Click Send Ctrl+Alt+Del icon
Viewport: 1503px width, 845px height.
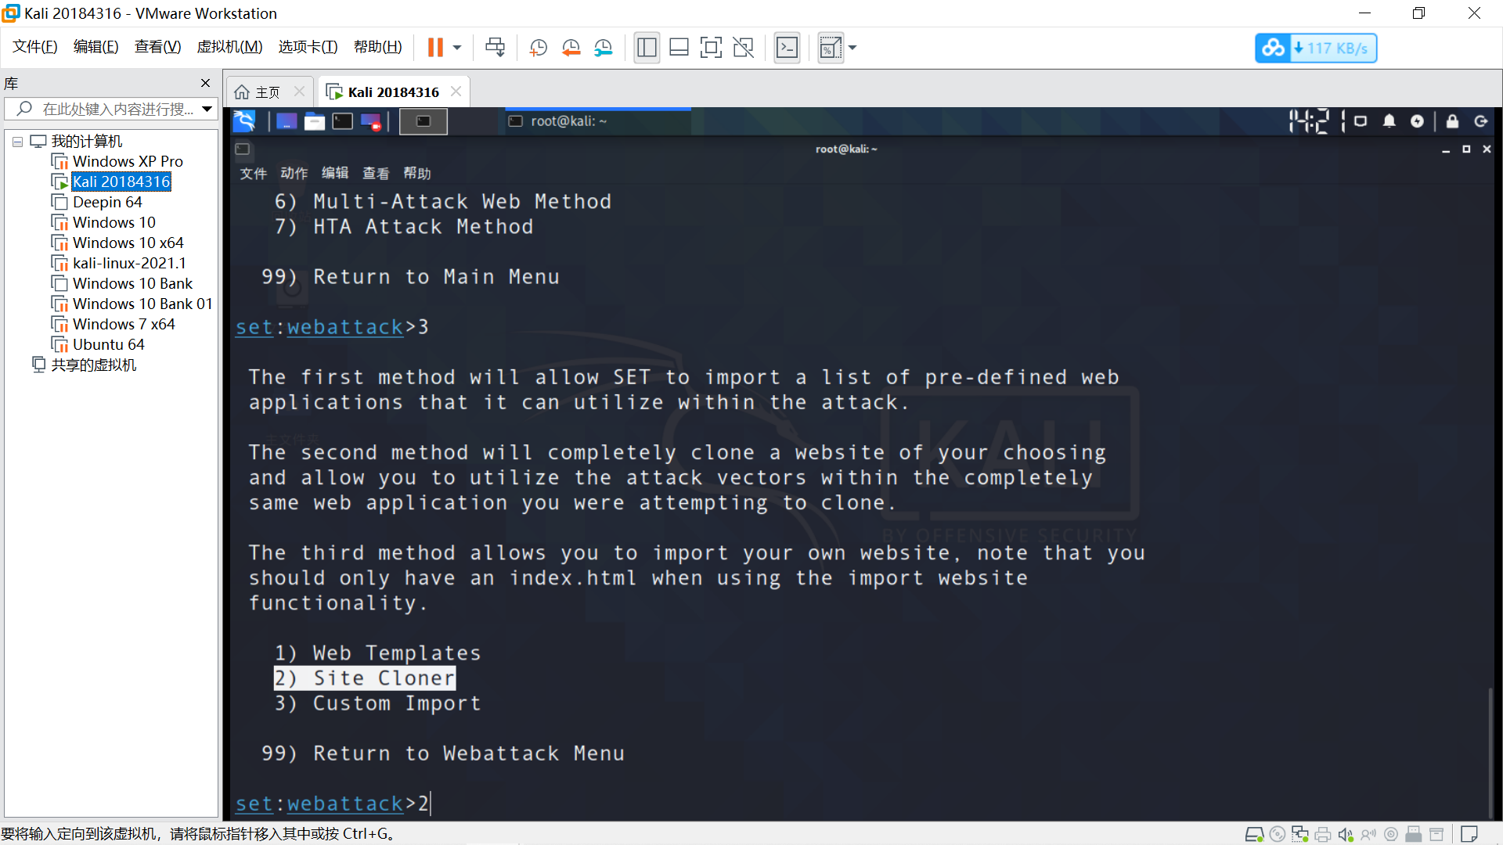click(495, 48)
